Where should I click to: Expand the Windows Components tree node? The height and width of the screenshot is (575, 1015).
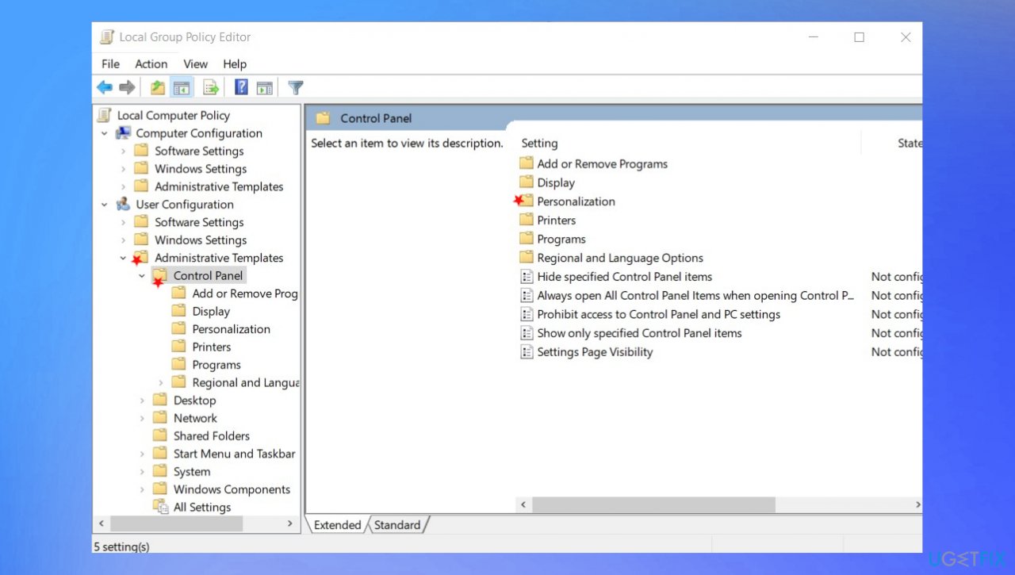142,489
